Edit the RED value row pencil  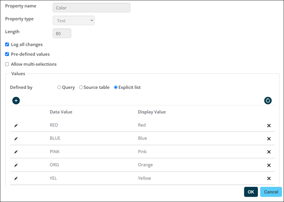tap(16, 126)
